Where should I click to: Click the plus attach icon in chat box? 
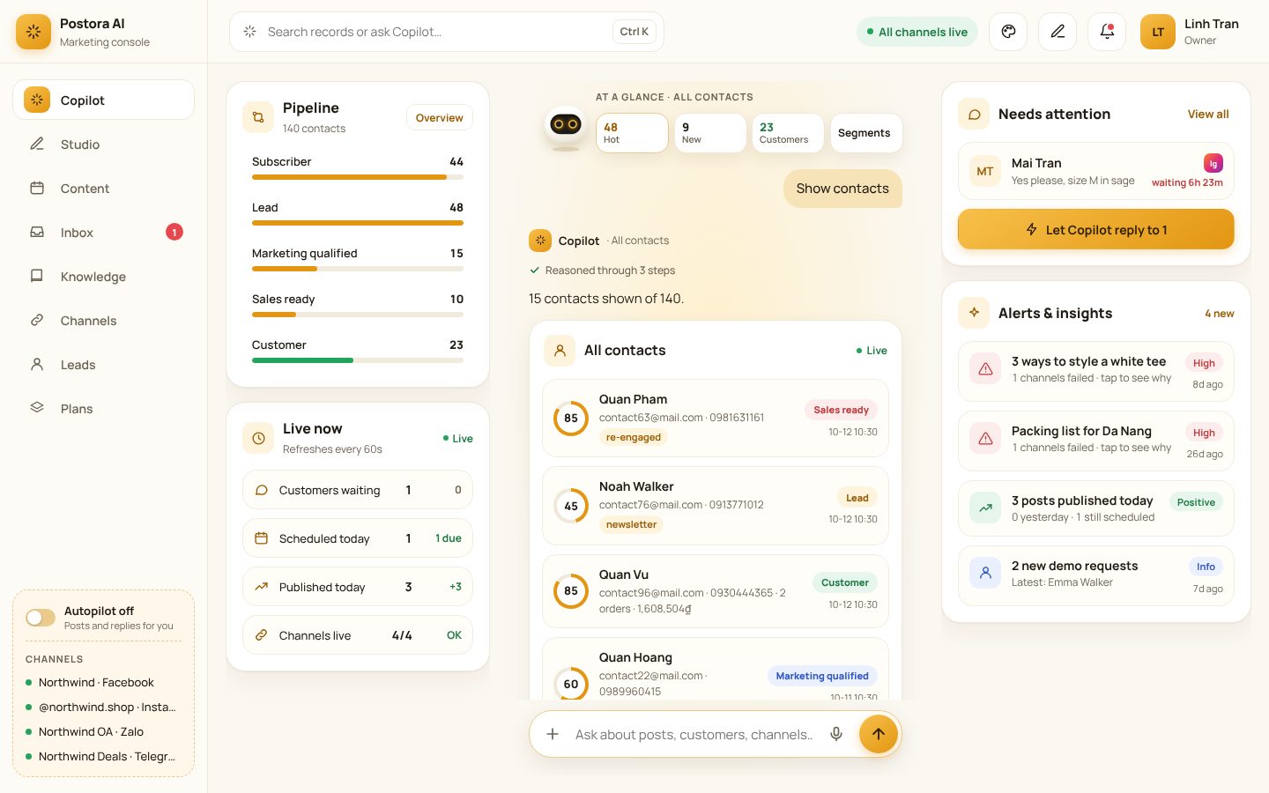pyautogui.click(x=553, y=734)
